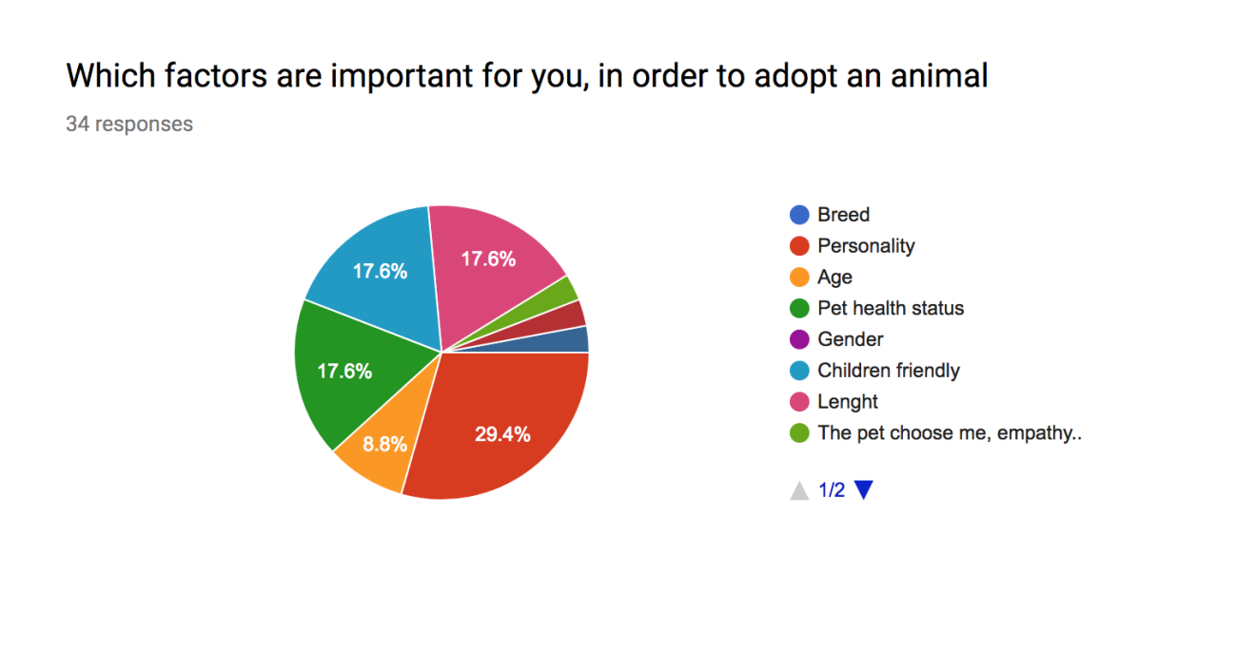Click the Children friendly legend label

coord(889,371)
